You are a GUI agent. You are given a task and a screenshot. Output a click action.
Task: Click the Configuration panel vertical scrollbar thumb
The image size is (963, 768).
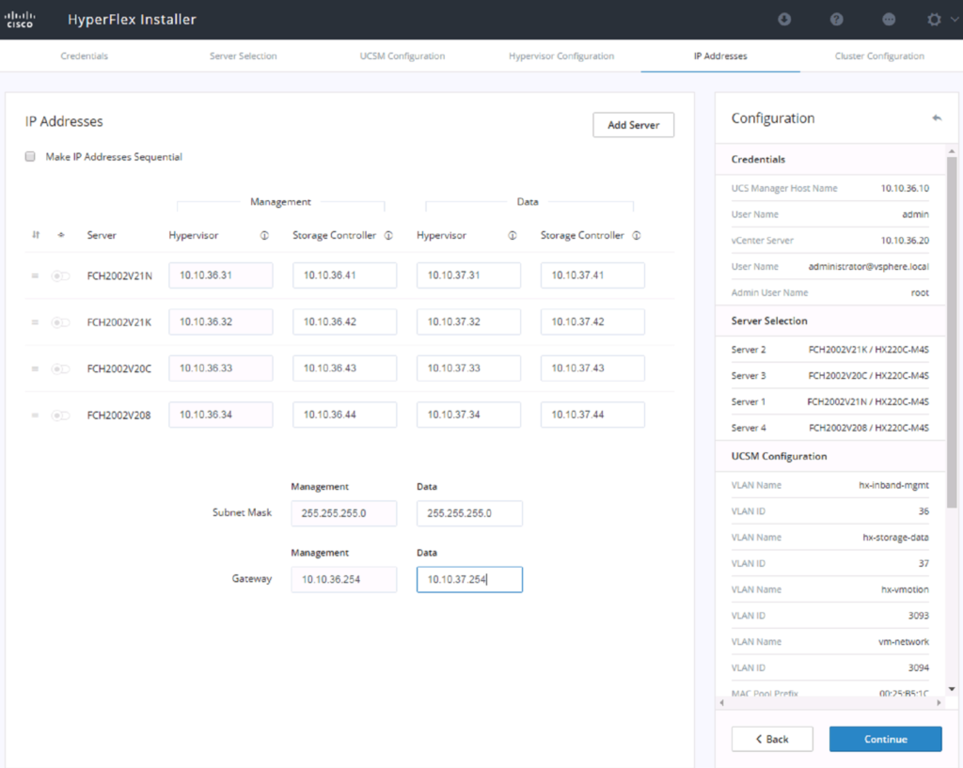[x=952, y=332]
